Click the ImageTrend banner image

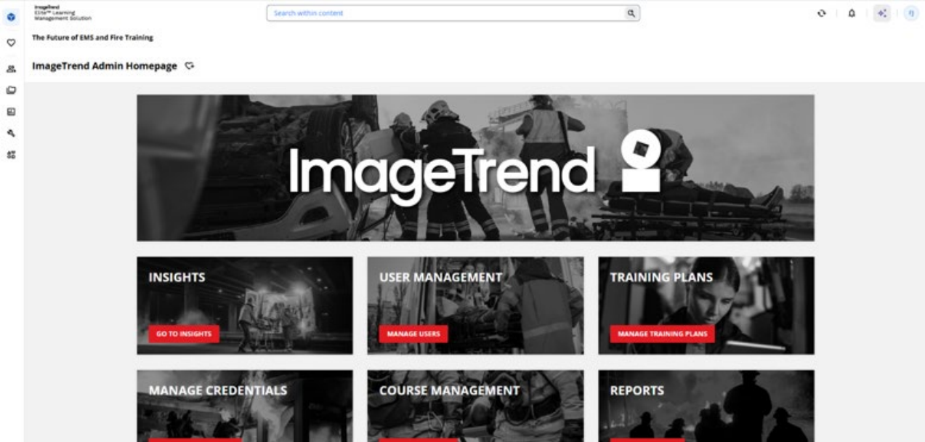pyautogui.click(x=475, y=168)
